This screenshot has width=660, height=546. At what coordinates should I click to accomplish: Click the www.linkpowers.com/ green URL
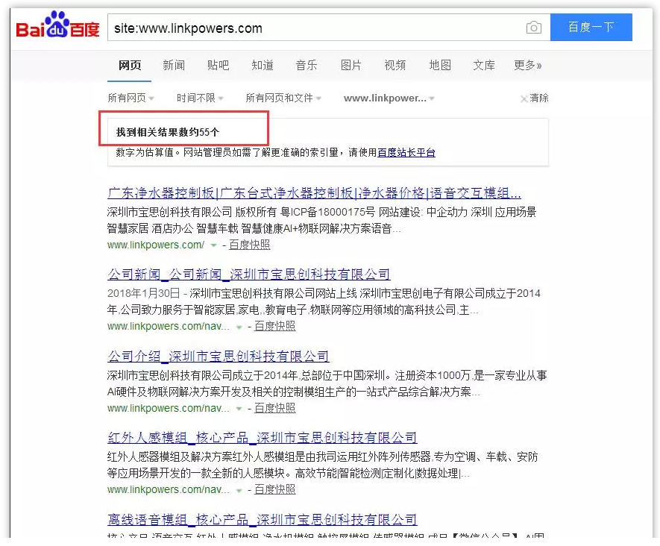[x=156, y=245]
